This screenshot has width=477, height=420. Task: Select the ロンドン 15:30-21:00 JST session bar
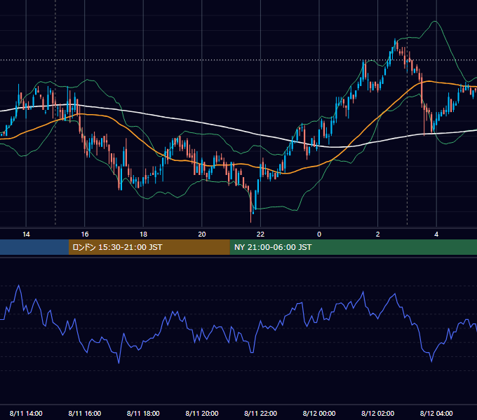coord(149,247)
